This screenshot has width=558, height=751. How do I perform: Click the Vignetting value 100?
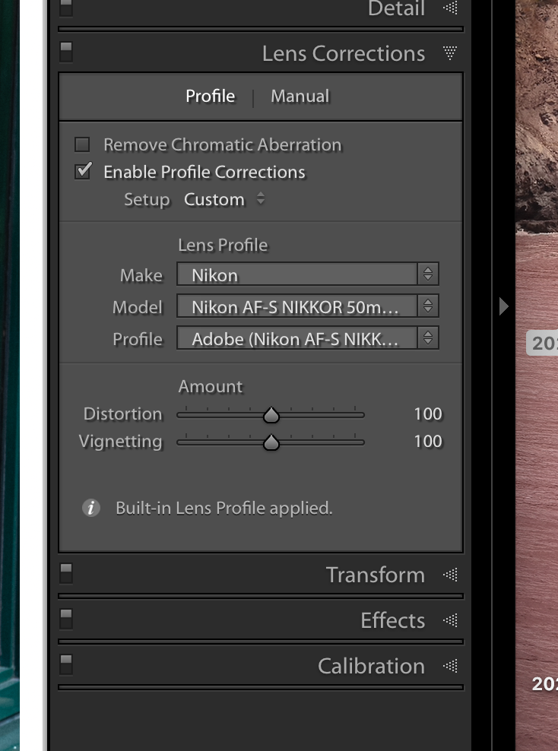(x=428, y=441)
